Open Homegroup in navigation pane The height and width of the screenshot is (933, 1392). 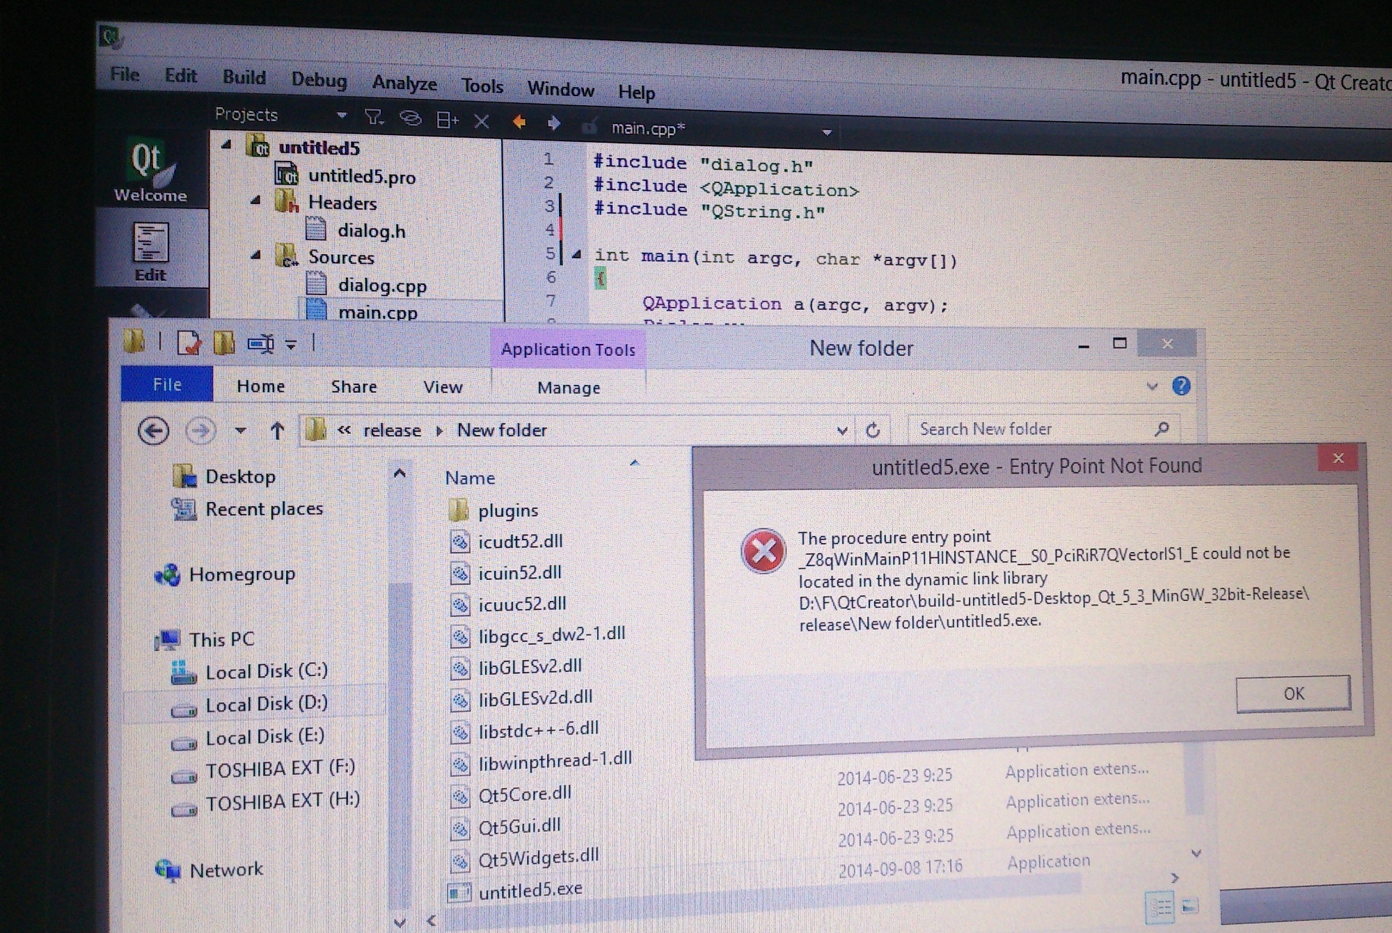pyautogui.click(x=242, y=574)
